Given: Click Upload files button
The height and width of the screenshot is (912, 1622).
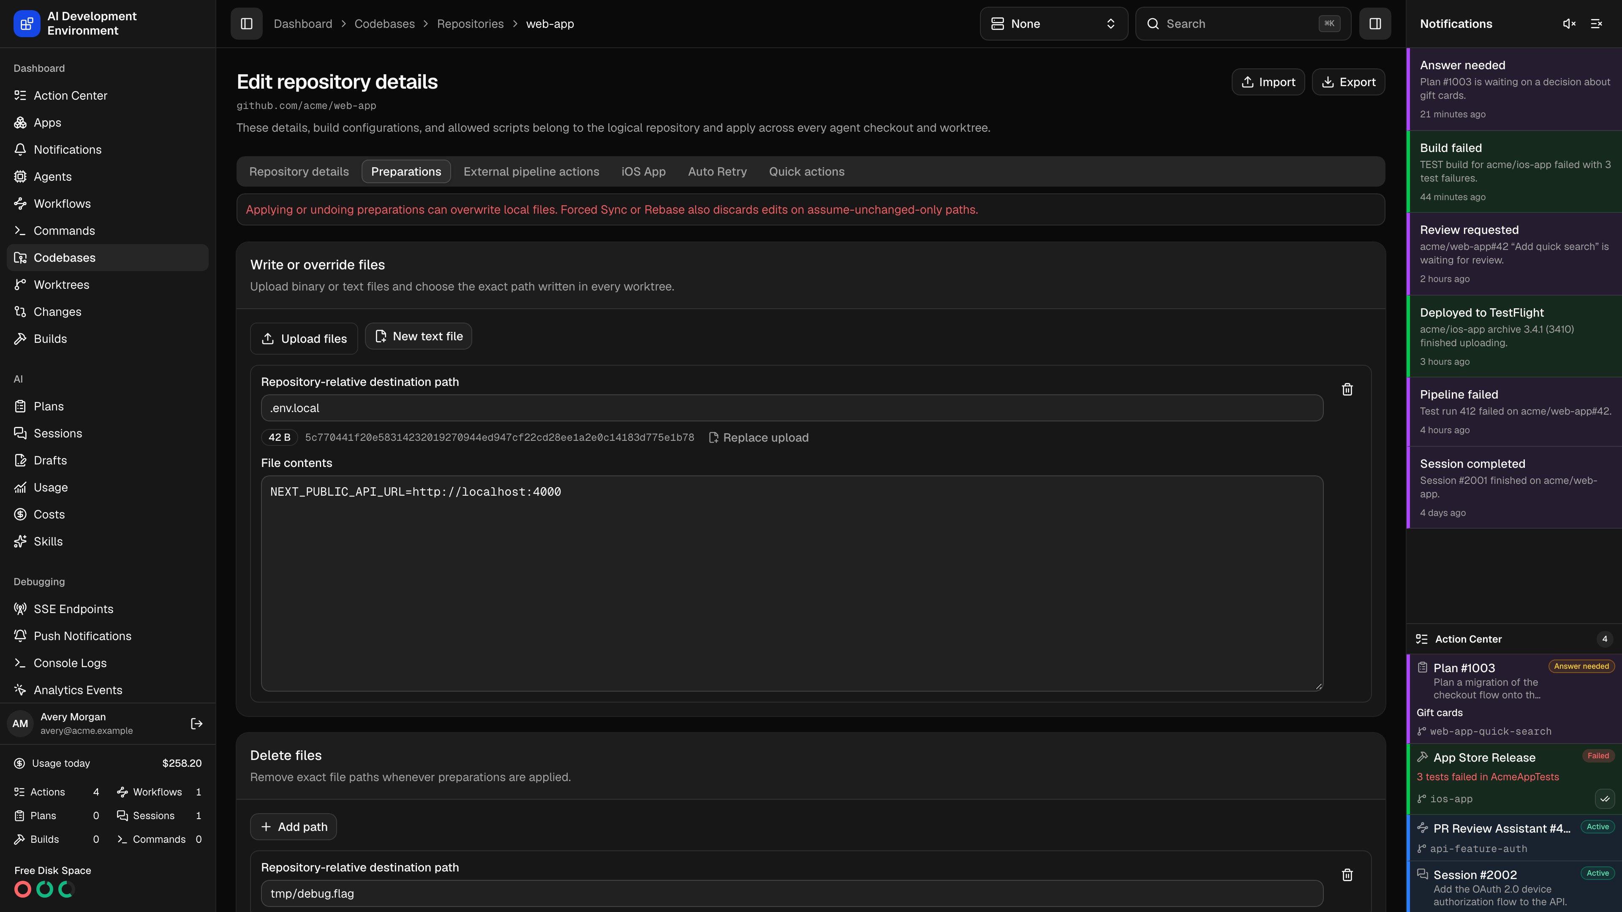Looking at the screenshot, I should [304, 339].
